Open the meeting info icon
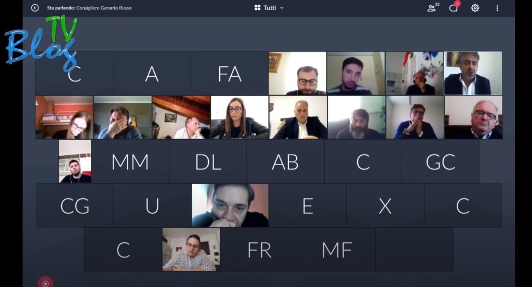The height and width of the screenshot is (287, 532). (x=35, y=8)
